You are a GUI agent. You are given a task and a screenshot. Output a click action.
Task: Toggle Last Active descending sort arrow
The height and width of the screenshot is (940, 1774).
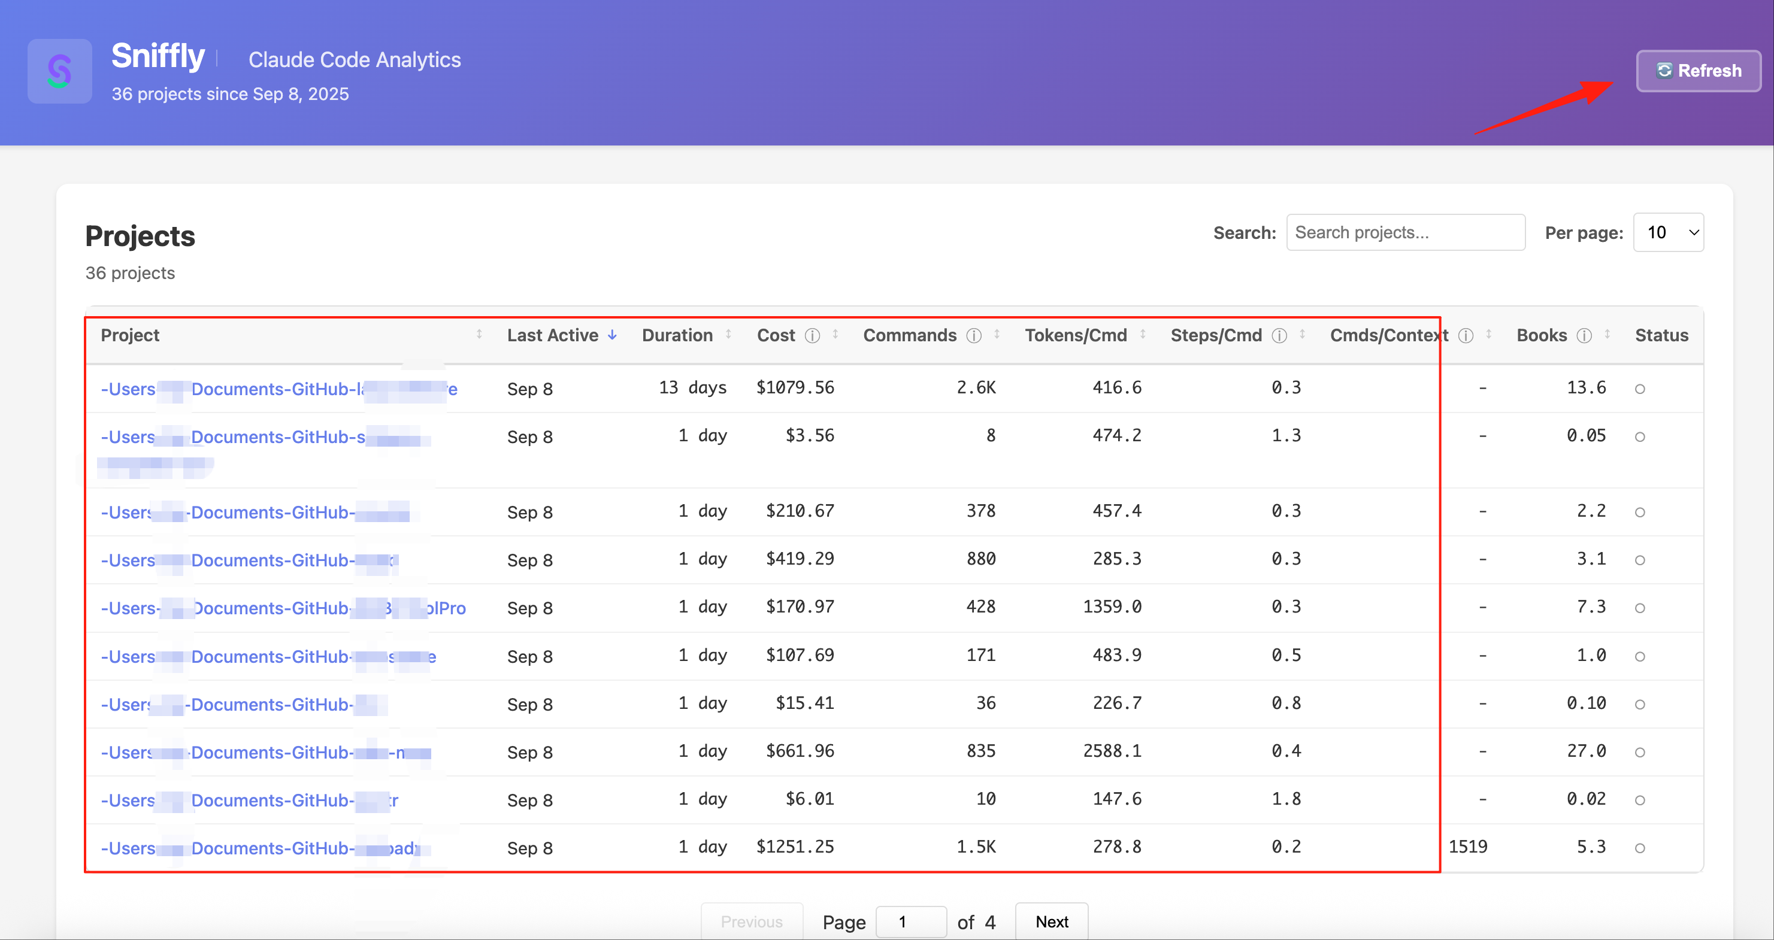[612, 335]
